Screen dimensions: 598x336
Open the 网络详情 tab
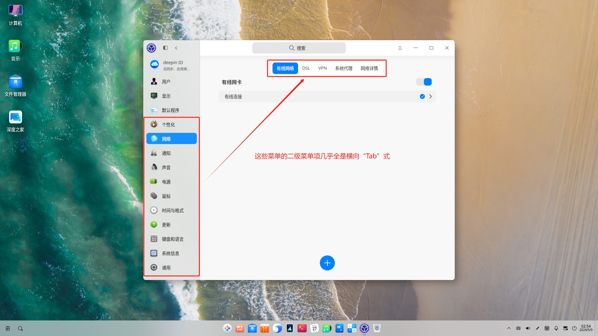click(x=369, y=68)
